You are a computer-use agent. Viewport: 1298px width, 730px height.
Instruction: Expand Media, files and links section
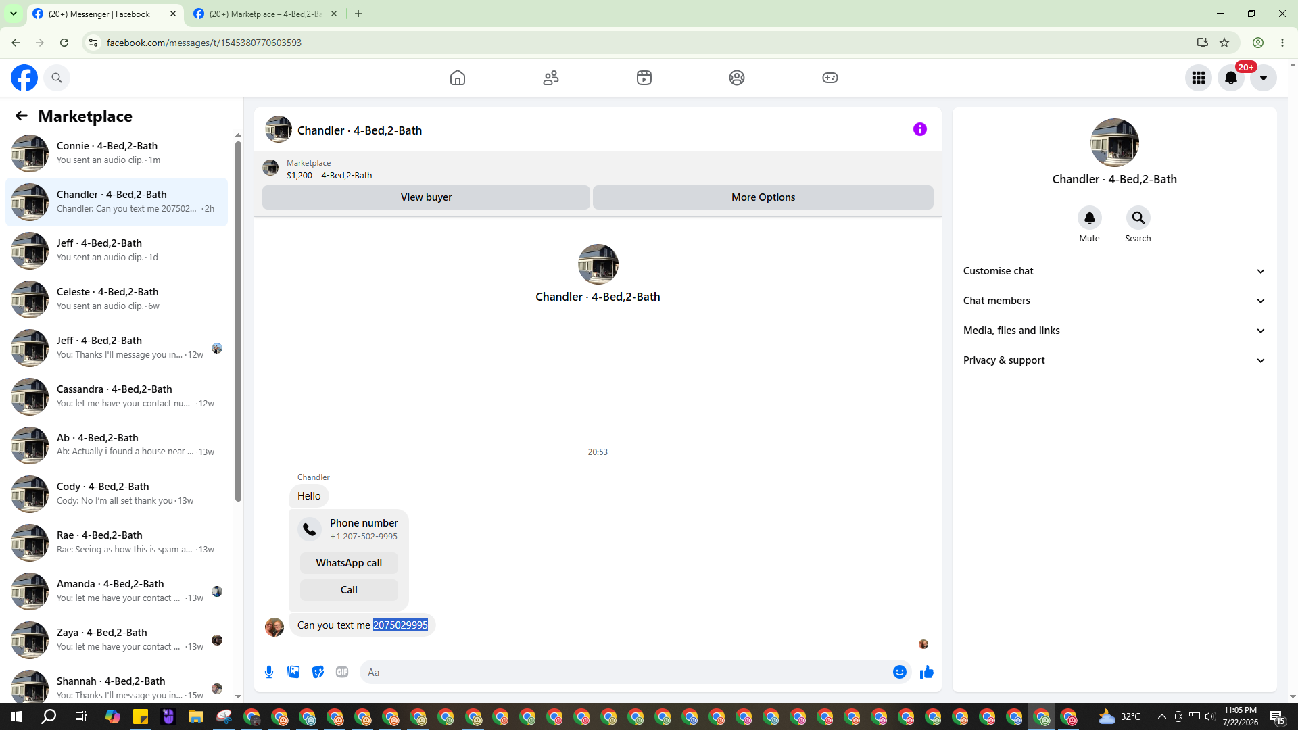click(x=1114, y=331)
